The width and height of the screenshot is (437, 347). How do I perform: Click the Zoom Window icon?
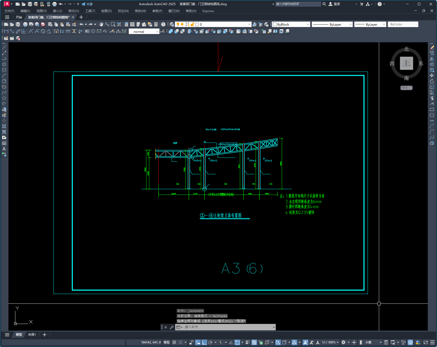coord(113,24)
